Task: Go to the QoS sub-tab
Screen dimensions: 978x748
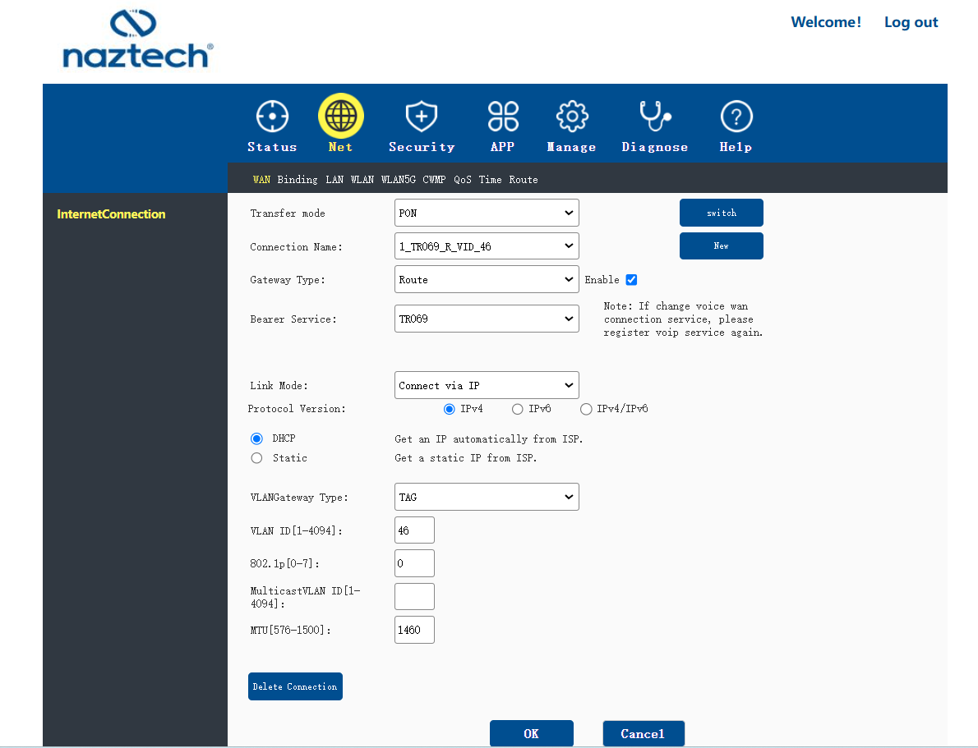Action: click(463, 180)
